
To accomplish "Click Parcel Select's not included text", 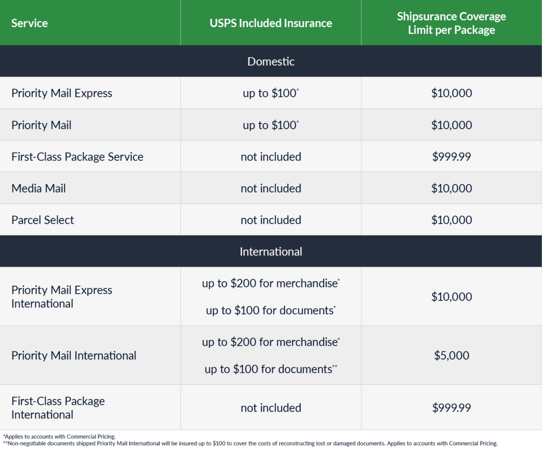I will [270, 220].
